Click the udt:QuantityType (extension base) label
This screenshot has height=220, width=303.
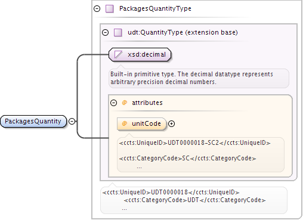(183, 32)
